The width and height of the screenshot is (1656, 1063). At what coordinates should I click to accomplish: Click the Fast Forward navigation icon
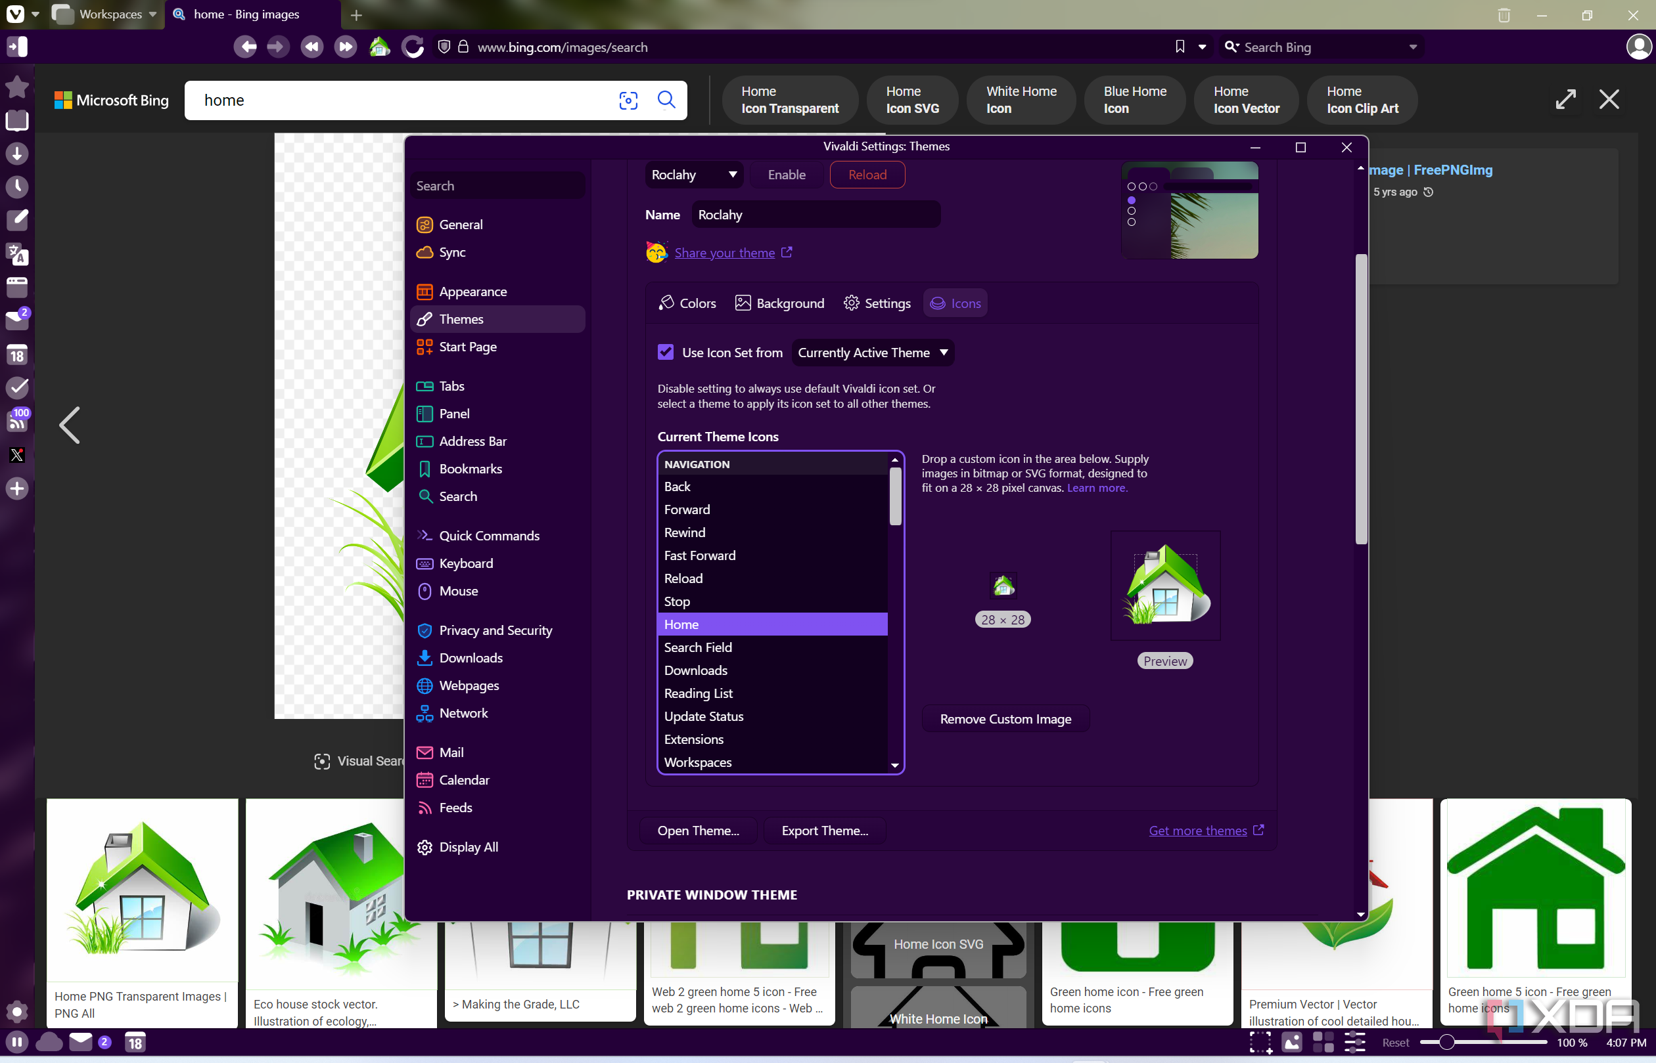tap(346, 47)
